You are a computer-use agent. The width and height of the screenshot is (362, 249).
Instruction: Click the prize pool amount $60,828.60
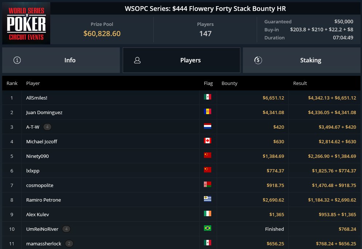click(102, 34)
